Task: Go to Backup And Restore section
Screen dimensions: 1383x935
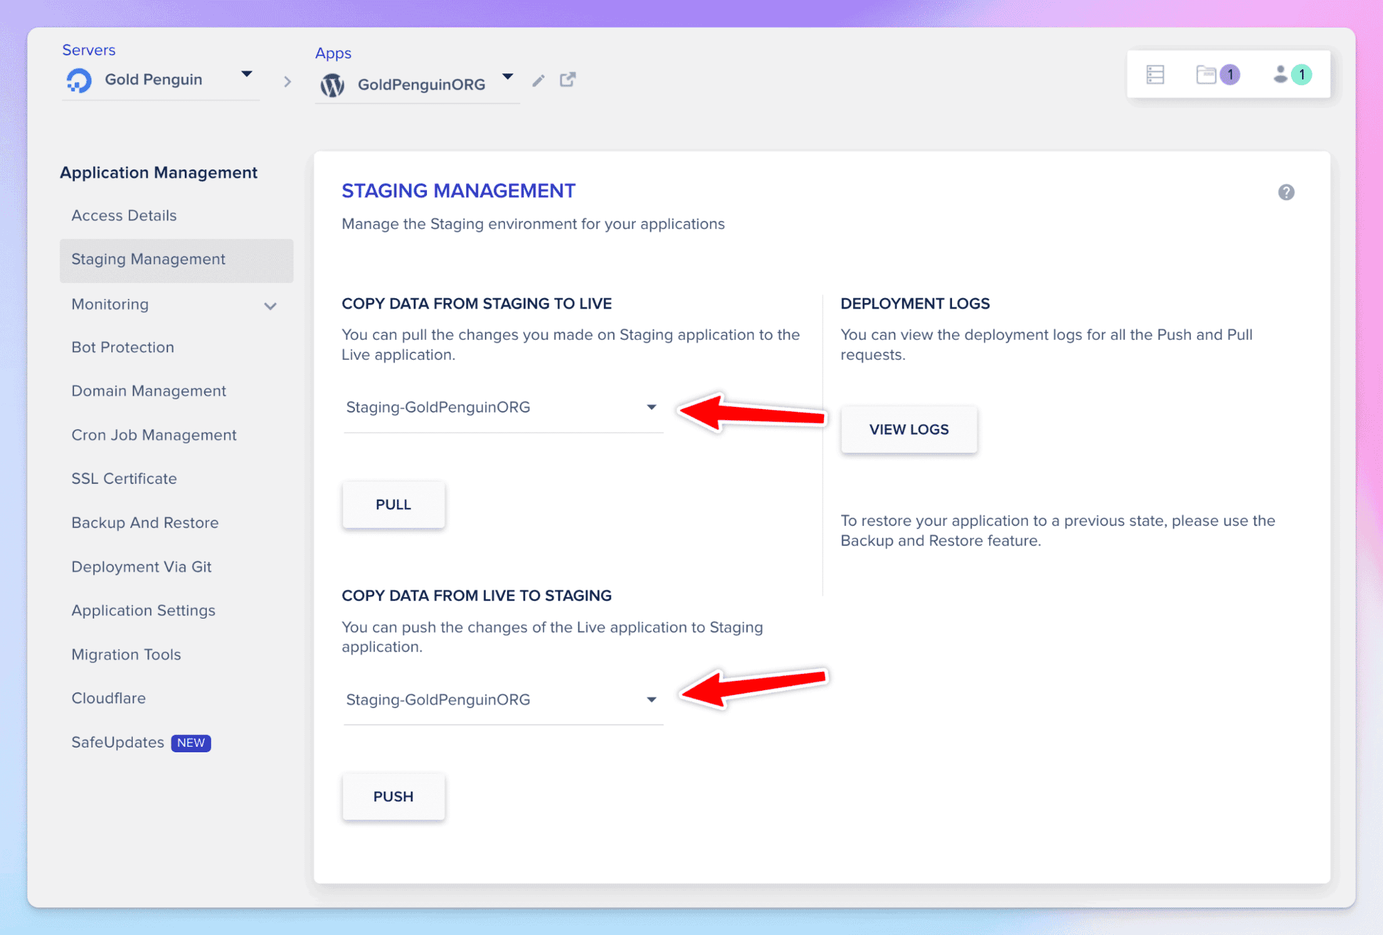Action: [x=145, y=523]
